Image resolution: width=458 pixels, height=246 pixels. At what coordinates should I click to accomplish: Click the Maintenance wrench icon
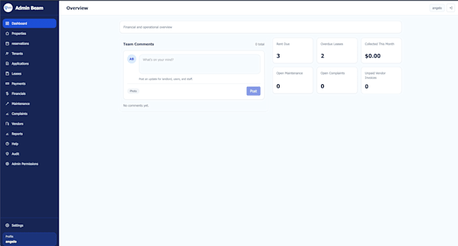[7, 104]
